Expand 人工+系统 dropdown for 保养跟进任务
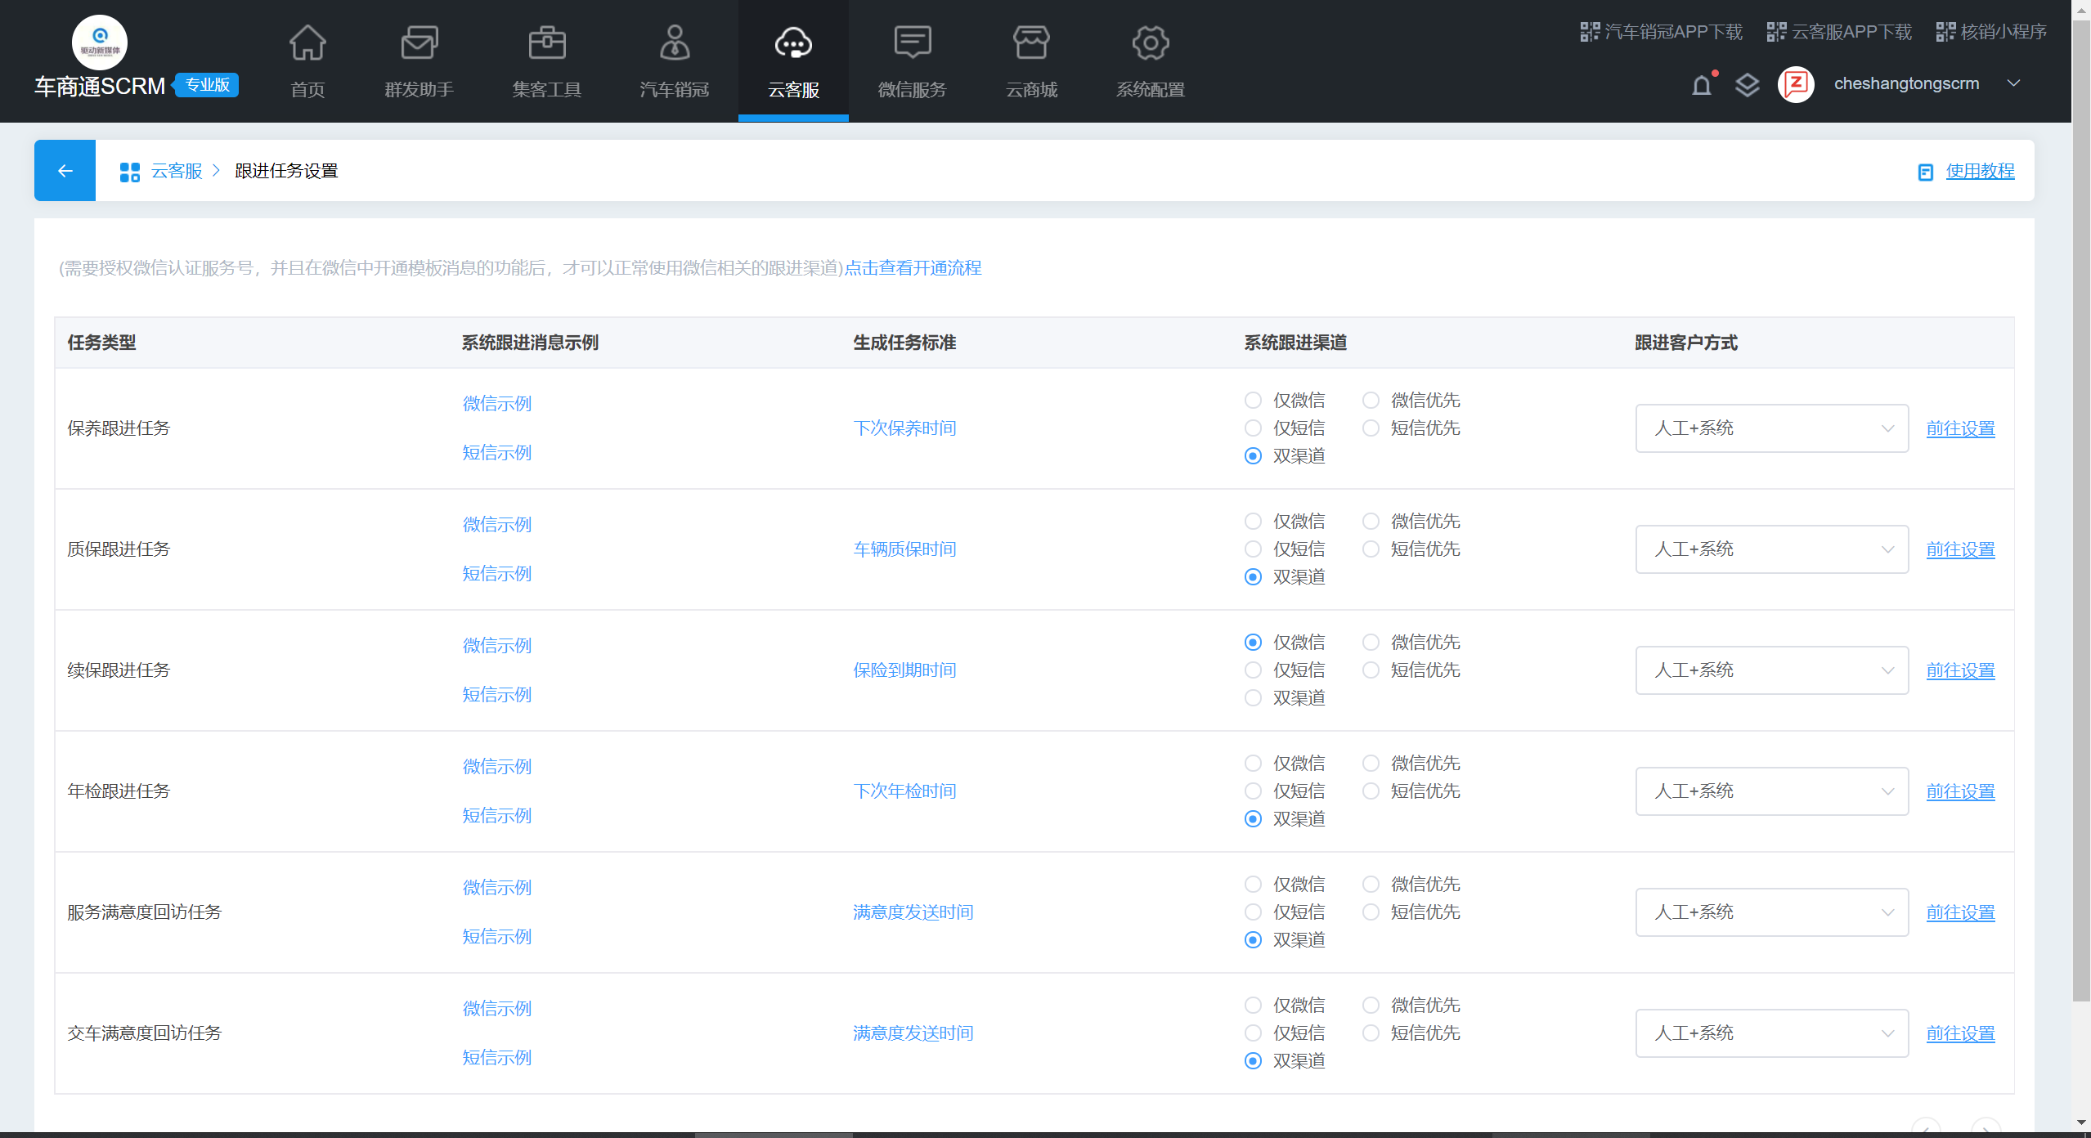This screenshot has height=1138, width=2091. tap(1771, 428)
